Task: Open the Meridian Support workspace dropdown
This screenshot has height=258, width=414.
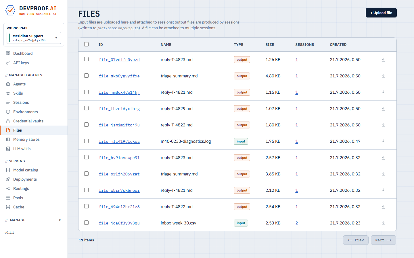Action: [34, 38]
